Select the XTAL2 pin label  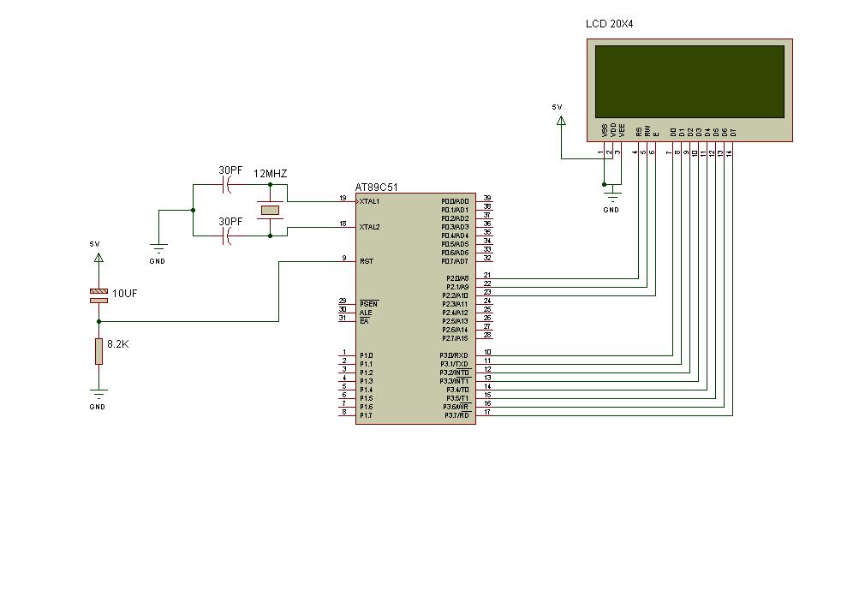point(370,227)
